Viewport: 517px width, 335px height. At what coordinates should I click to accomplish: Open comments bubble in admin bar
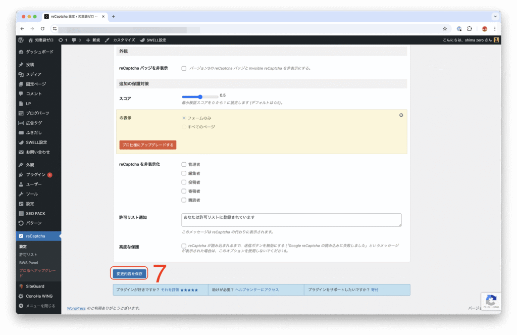76,40
